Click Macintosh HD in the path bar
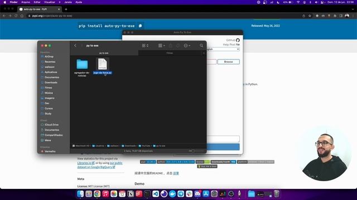Screen dimensions: 357x200 tap(81, 146)
